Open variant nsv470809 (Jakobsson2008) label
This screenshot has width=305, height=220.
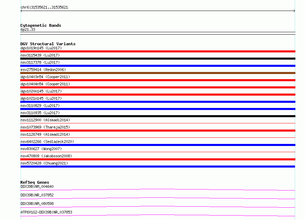coord(46,156)
